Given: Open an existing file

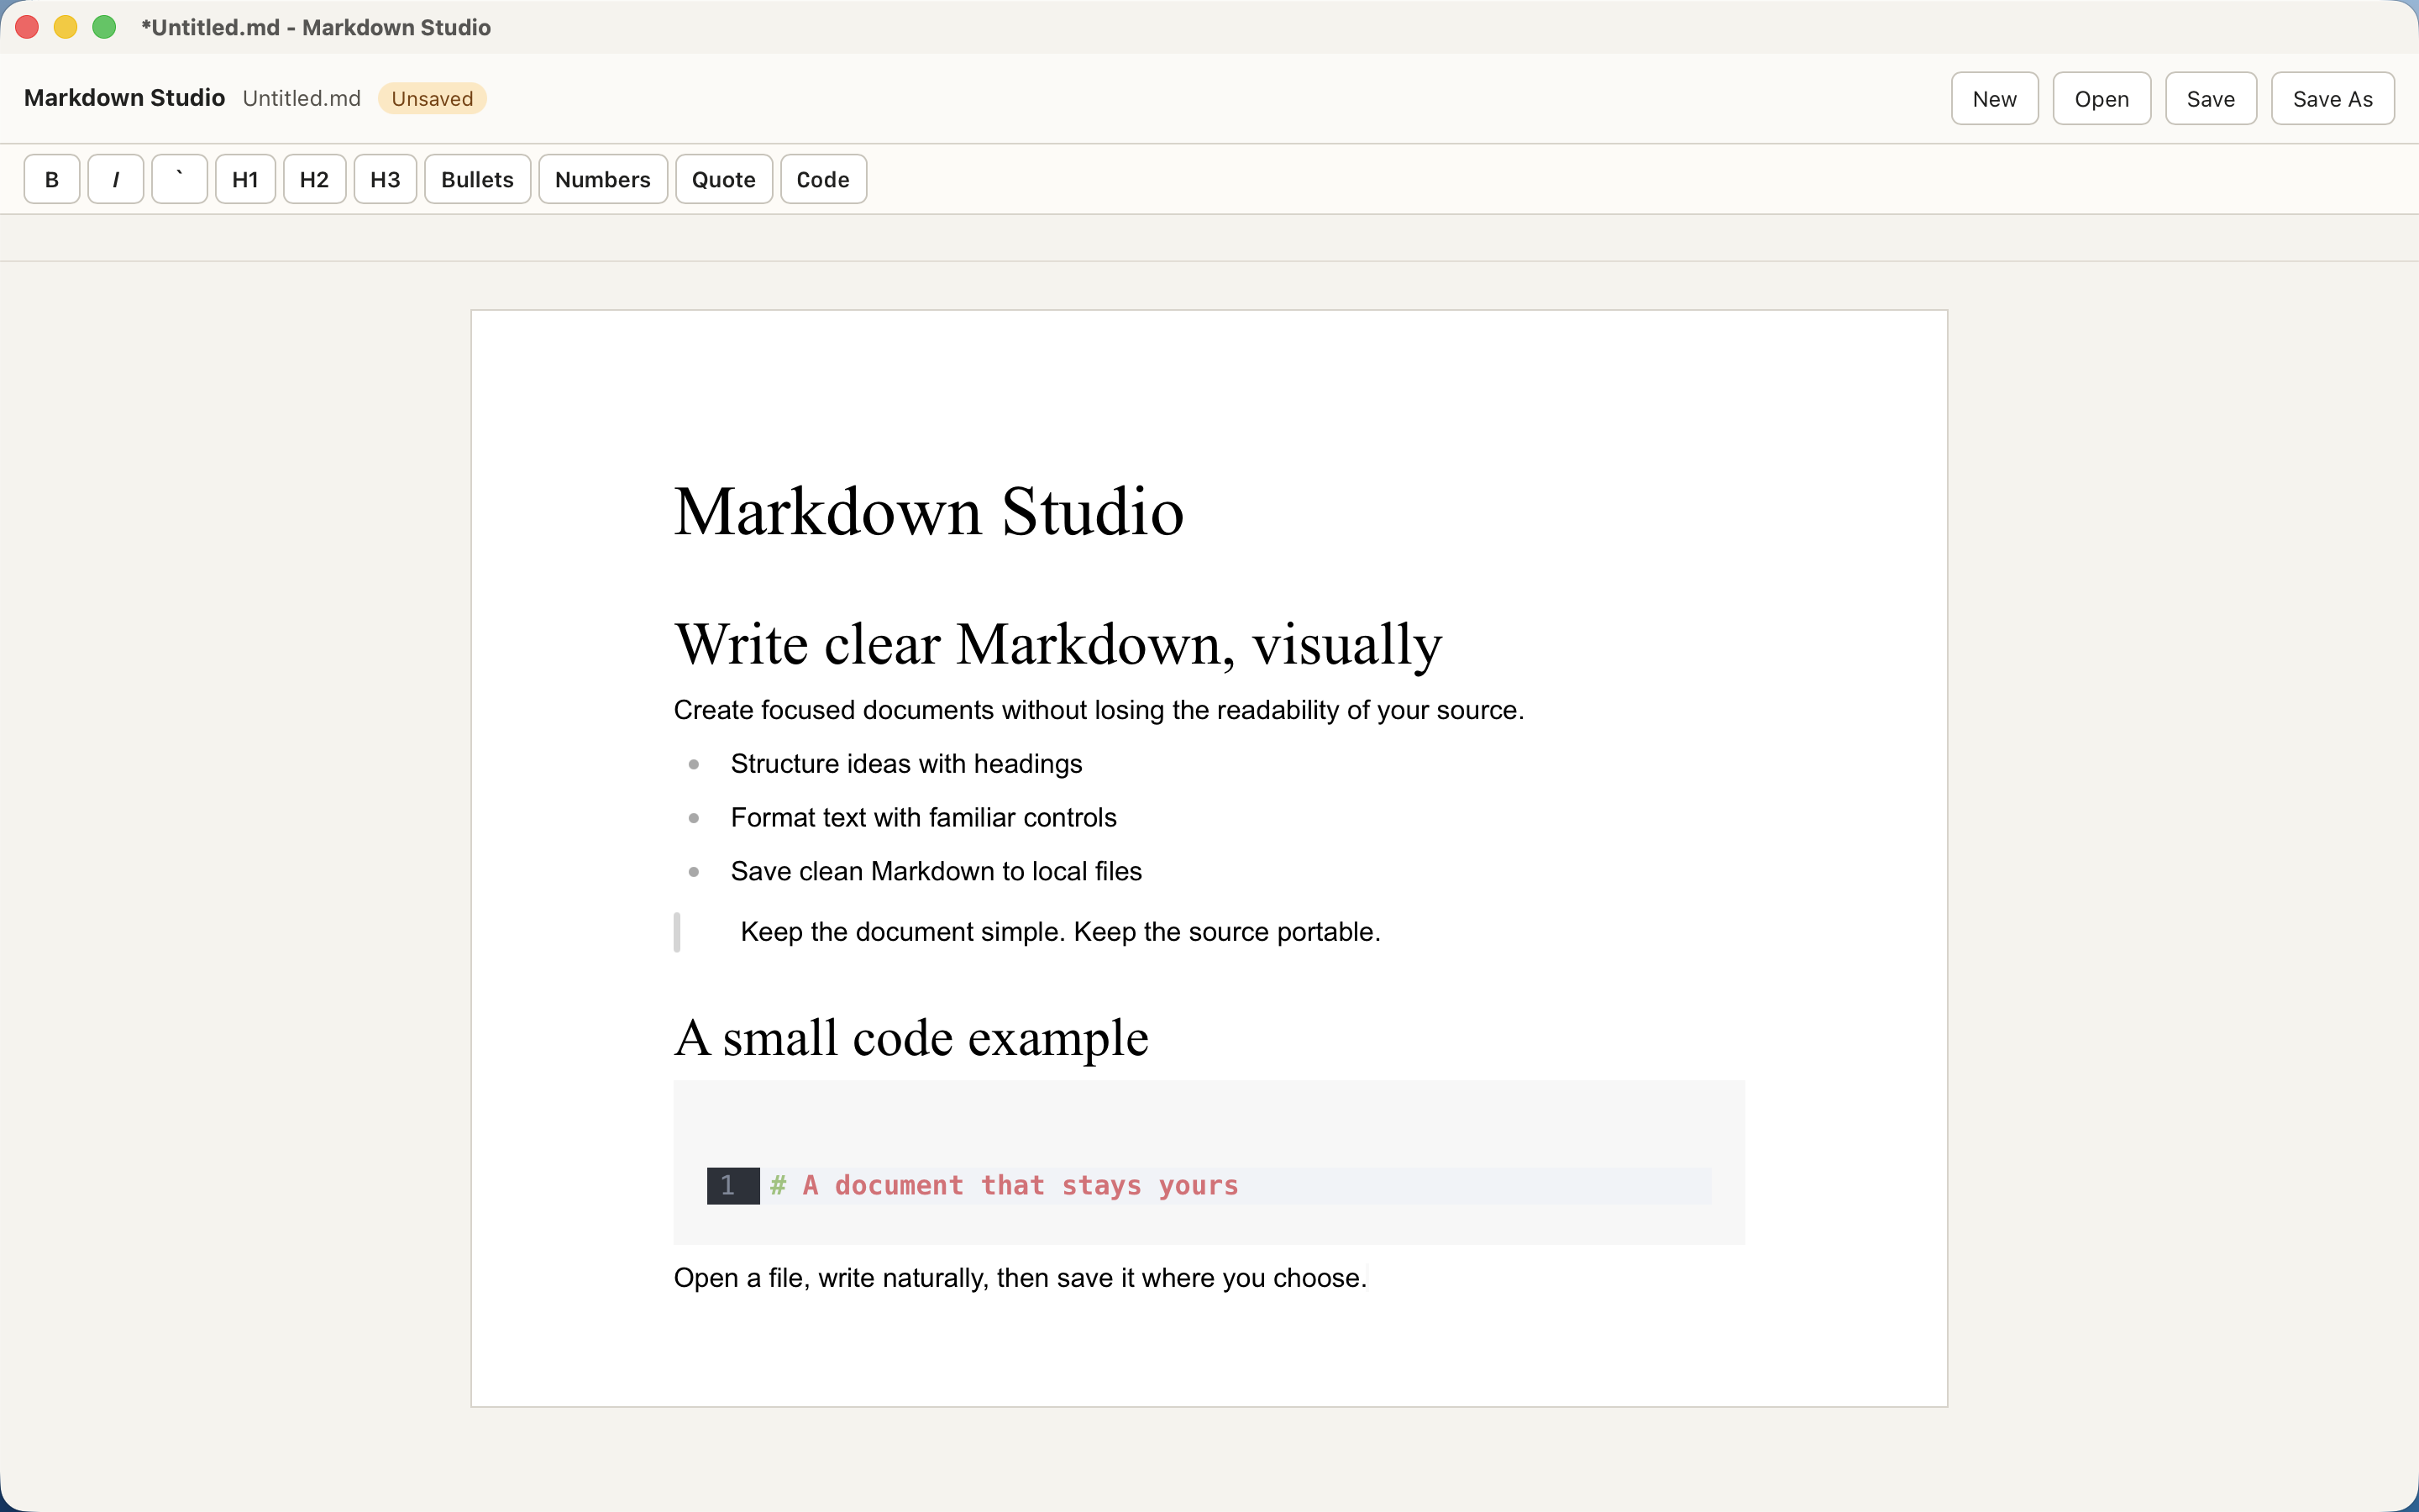Looking at the screenshot, I should point(2102,98).
